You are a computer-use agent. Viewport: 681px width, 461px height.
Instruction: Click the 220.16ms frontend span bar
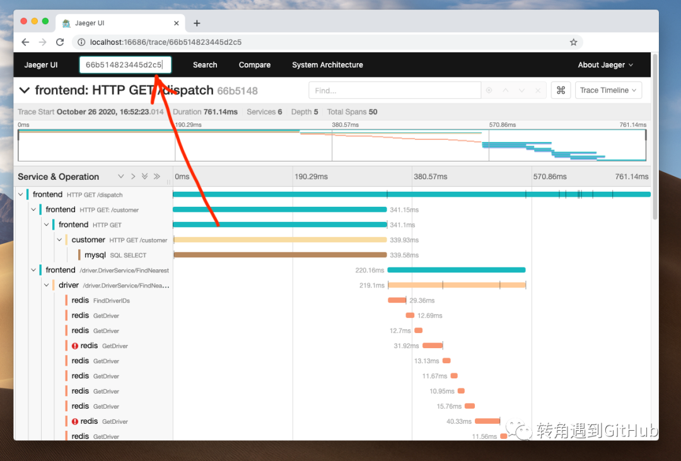pos(457,270)
